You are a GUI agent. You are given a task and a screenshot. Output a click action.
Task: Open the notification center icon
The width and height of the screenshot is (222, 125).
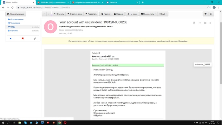[218, 122]
